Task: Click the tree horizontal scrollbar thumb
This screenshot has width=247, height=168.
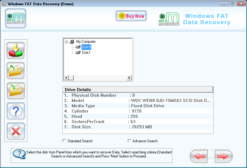Action: tap(71, 77)
